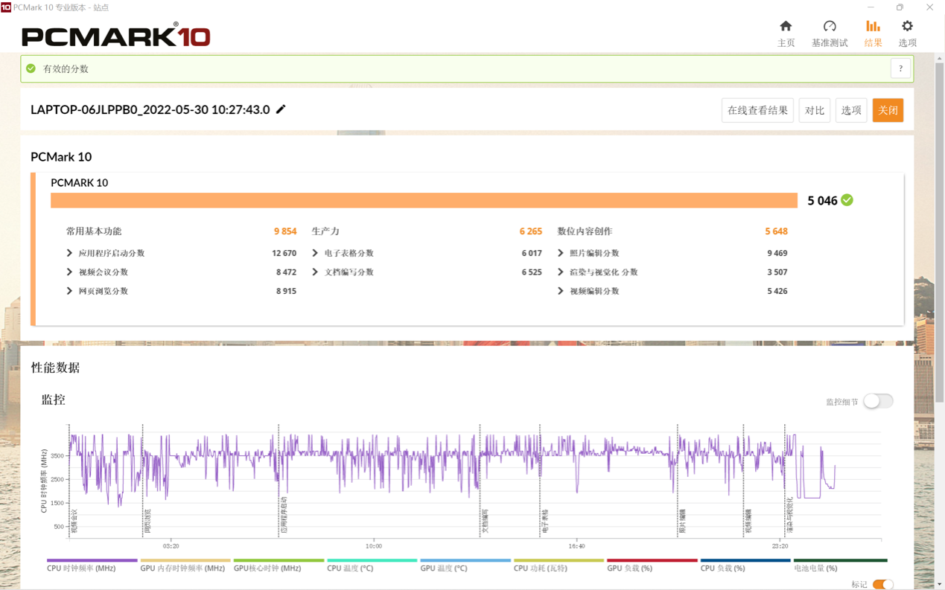Click the orange PCMARK 10 score bar

pyautogui.click(x=424, y=200)
